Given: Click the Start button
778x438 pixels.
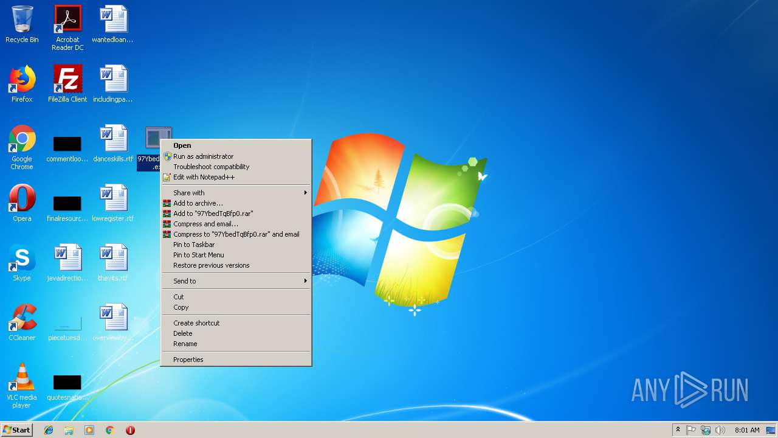Looking at the screenshot, I should pos(17,430).
